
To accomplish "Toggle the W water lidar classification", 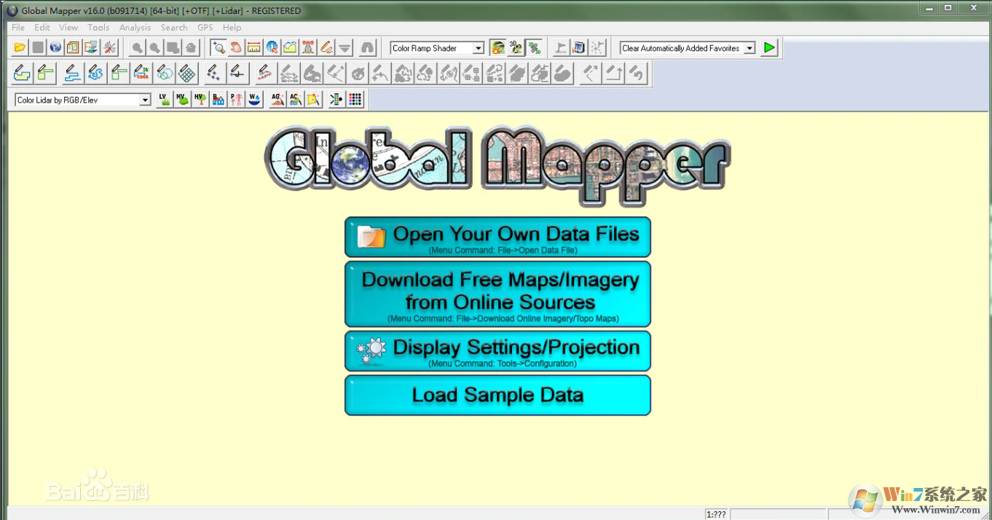I will click(253, 98).
